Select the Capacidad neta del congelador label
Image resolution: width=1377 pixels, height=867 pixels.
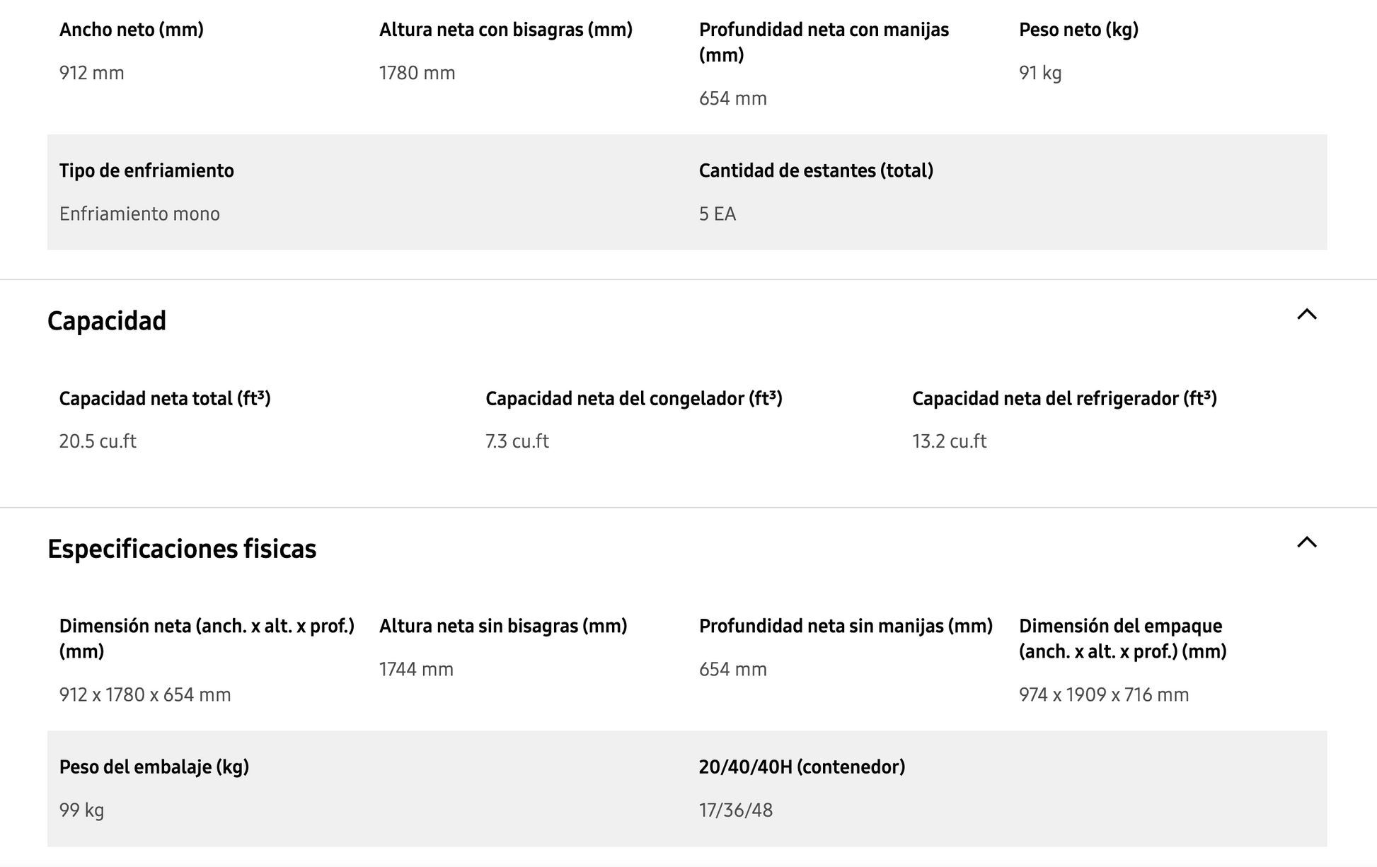[633, 399]
